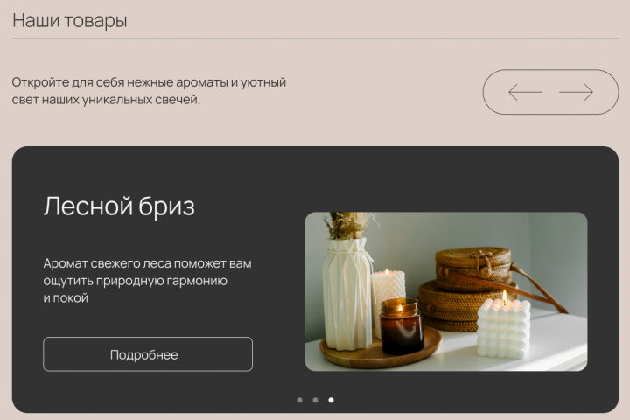Select the first carousel dot
Screen dimensions: 630x420
pyautogui.click(x=300, y=400)
